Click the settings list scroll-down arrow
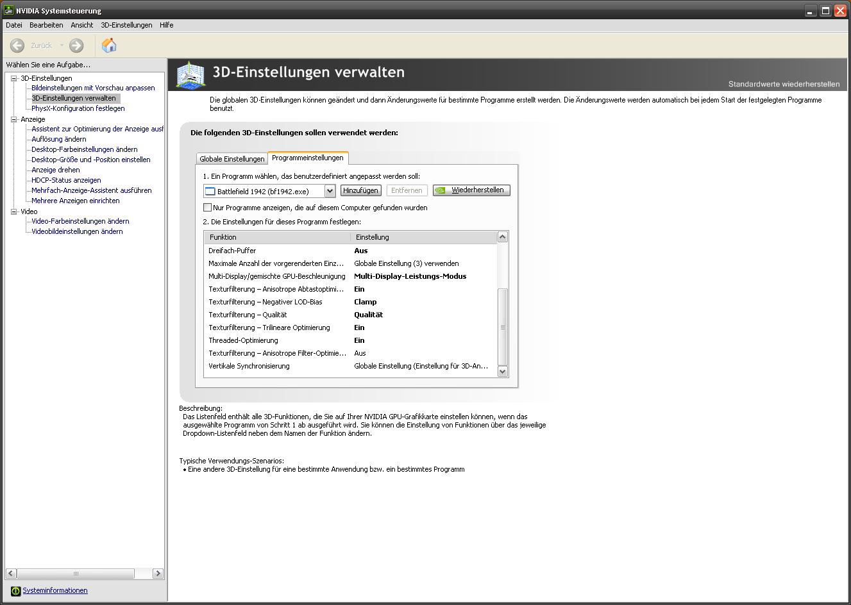The image size is (851, 605). coord(503,371)
